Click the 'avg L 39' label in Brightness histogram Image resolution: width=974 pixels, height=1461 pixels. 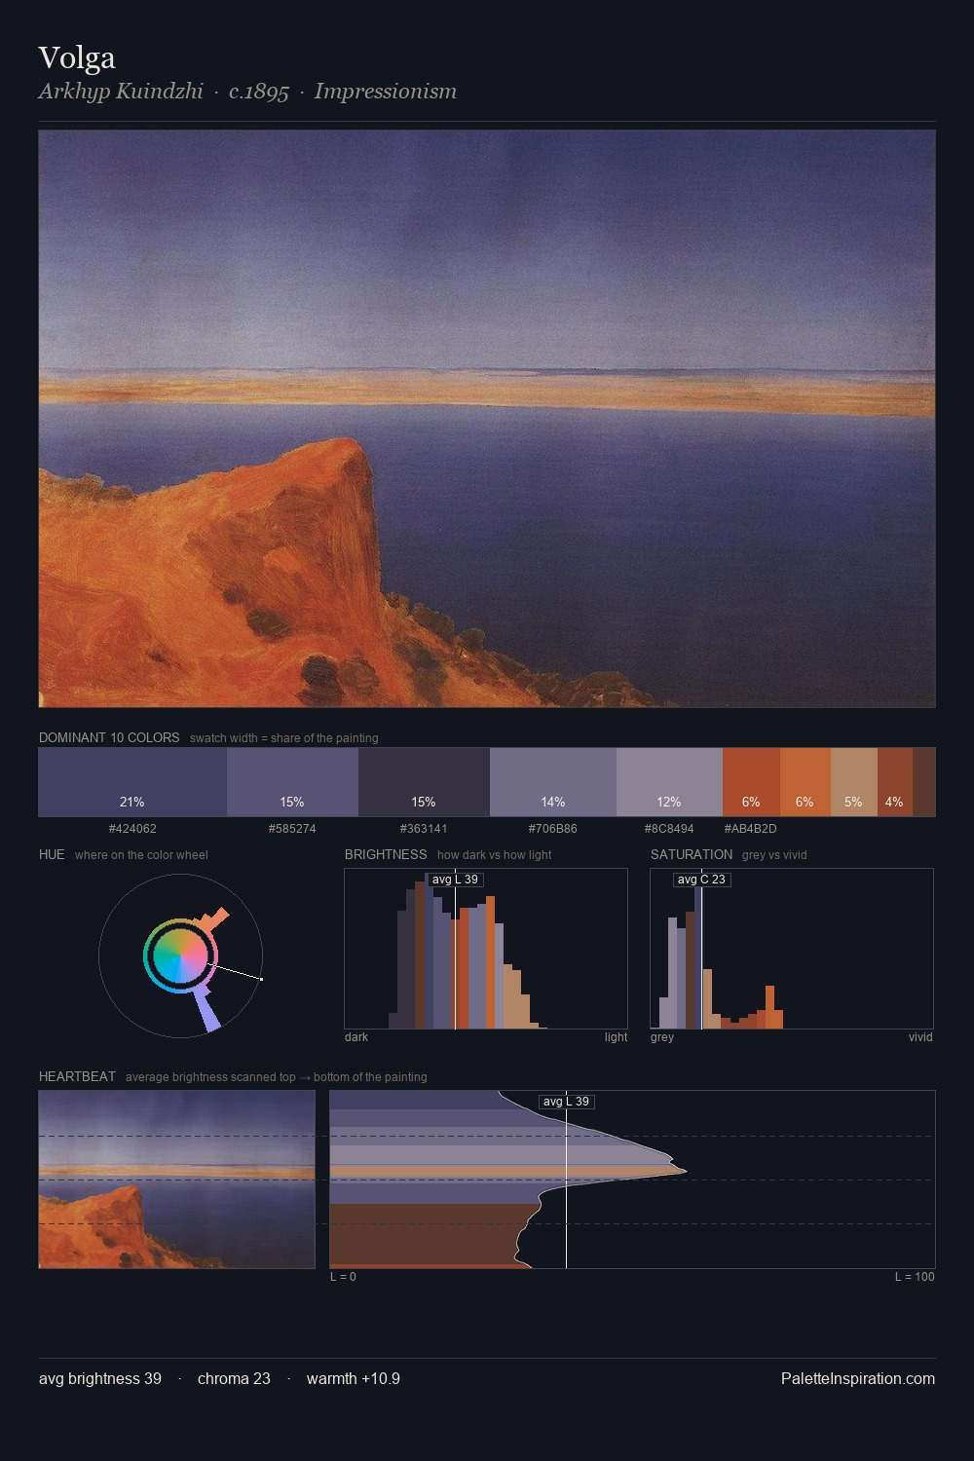click(x=455, y=880)
